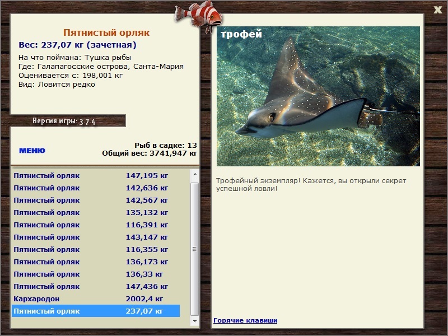
Task: Select the Пятнистый орляк 116,355 кг entry
Action: click(96, 249)
